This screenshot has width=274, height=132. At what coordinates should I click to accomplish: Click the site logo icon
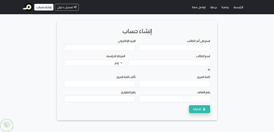27,7
